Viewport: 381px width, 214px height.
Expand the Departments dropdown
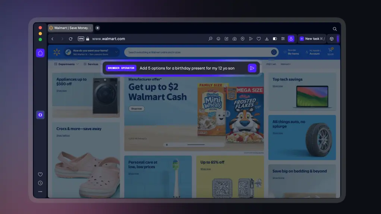[66, 64]
